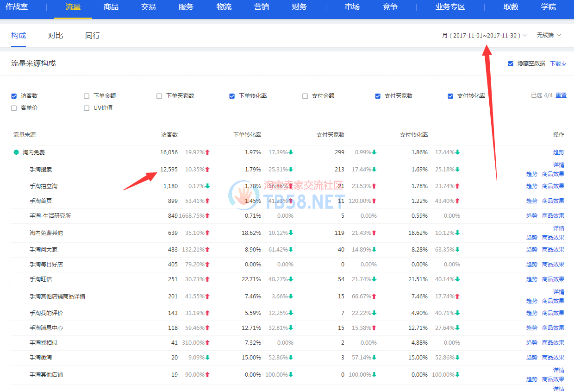Screen dimensions: 574x391
Task: Open 详情 for 淘内免费其他 row
Action: (559, 228)
